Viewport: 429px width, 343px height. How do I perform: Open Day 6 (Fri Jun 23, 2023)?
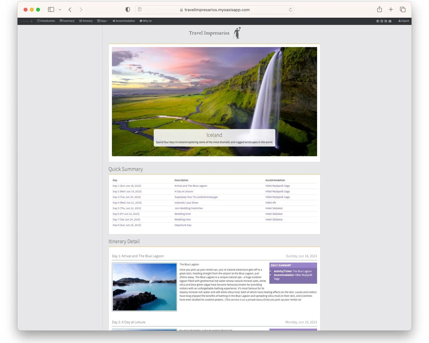click(126, 214)
